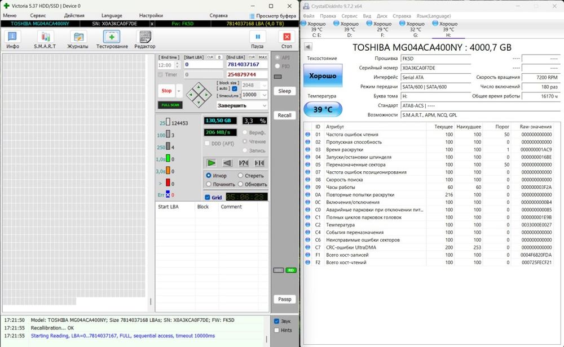Click the navigation diamond down arrow
The height and width of the screenshot is (347, 564).
(x=199, y=103)
